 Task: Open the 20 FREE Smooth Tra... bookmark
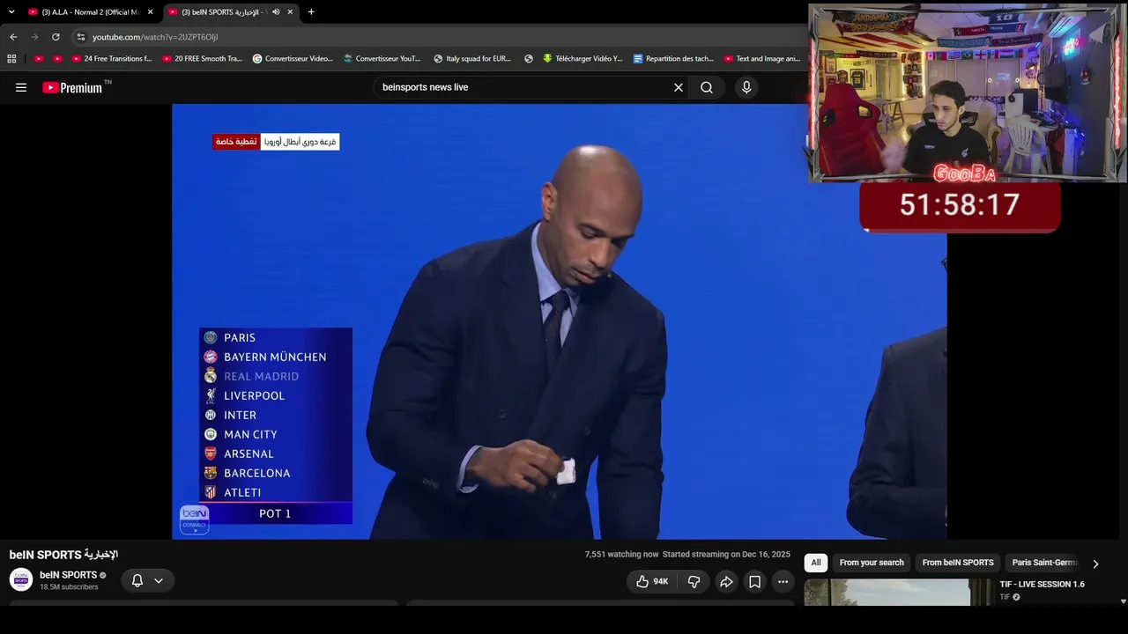(202, 59)
